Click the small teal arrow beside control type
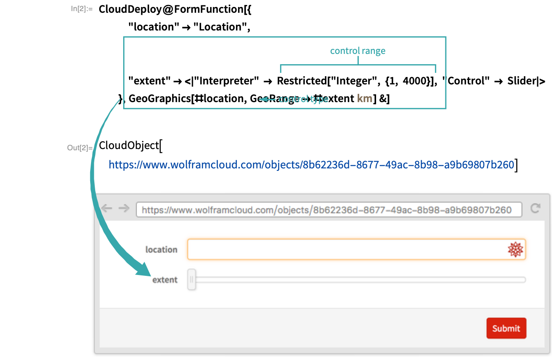The height and width of the screenshot is (359, 552). pyautogui.click(x=267, y=99)
